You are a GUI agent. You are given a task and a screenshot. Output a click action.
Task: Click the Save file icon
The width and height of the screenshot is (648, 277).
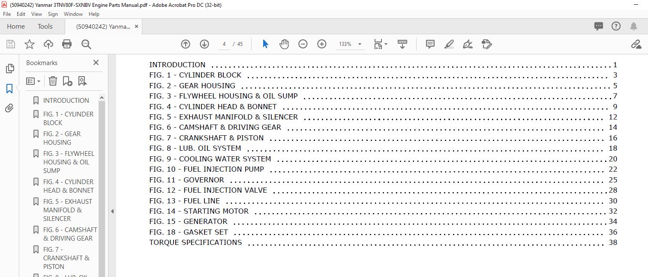coord(11,44)
